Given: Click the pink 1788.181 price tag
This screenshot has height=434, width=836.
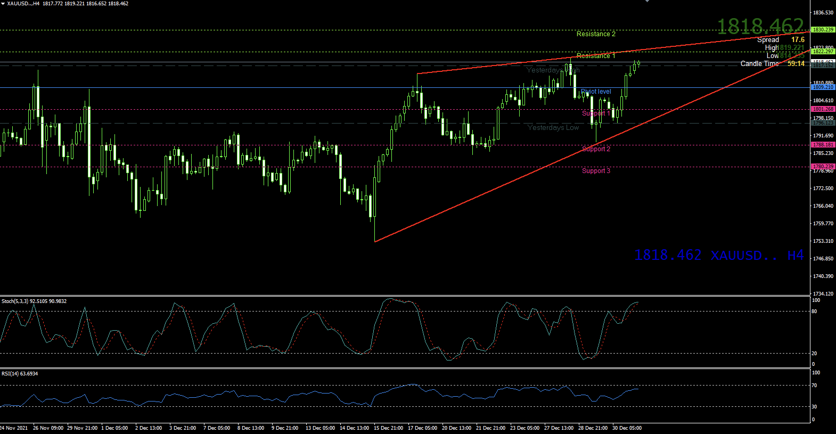Looking at the screenshot, I should click(x=823, y=145).
